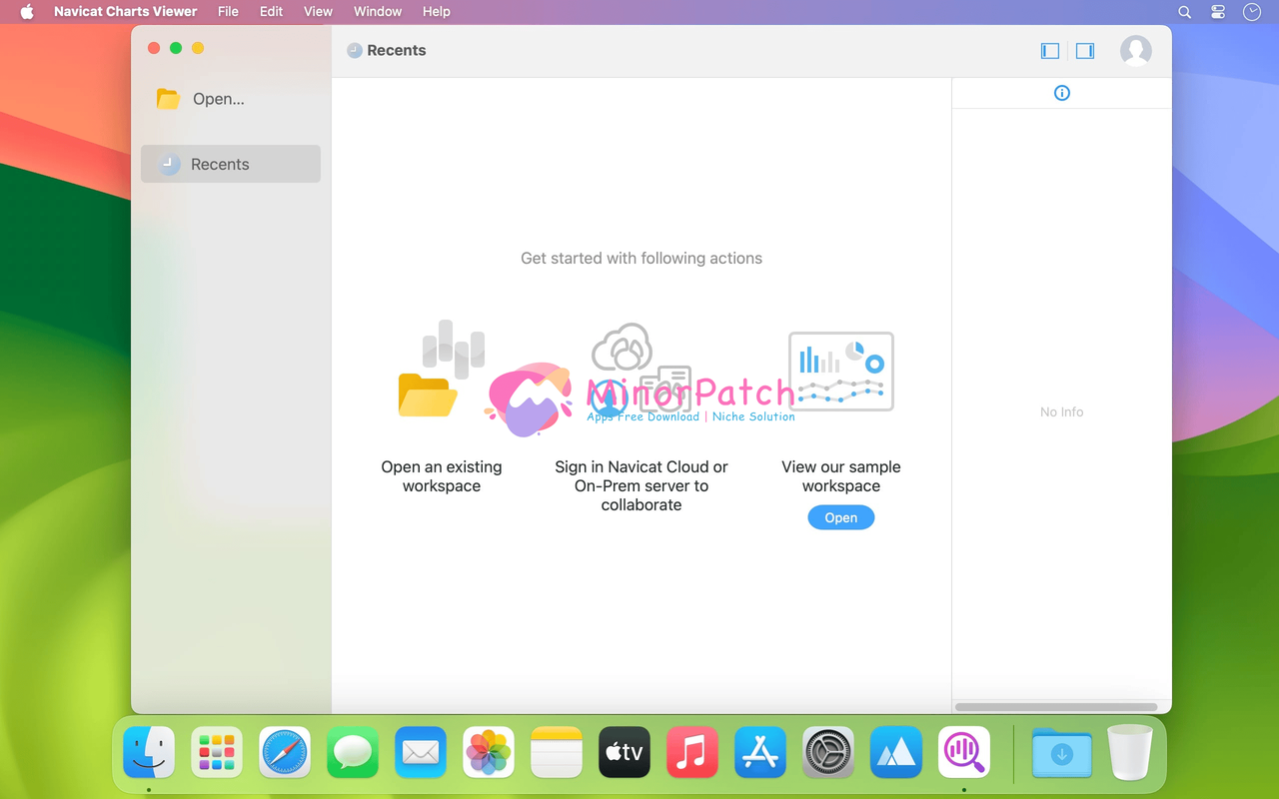Click the blue Open button for sample workspace
The image size is (1279, 799).
(x=841, y=517)
